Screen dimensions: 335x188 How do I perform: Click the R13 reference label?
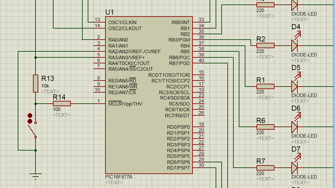pyautogui.click(x=47, y=79)
